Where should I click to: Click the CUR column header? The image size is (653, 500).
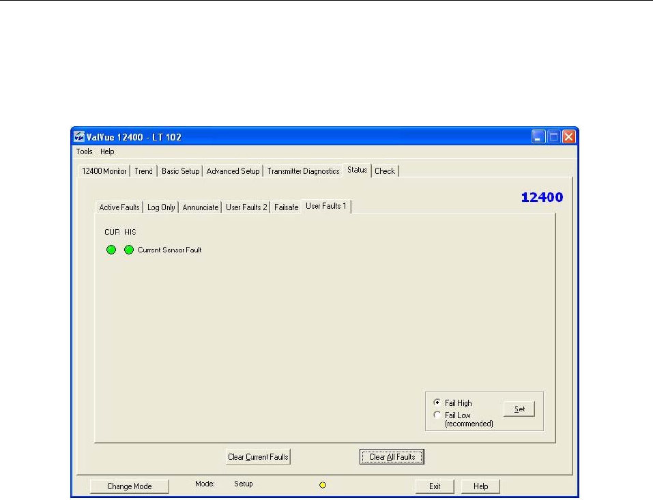point(112,232)
